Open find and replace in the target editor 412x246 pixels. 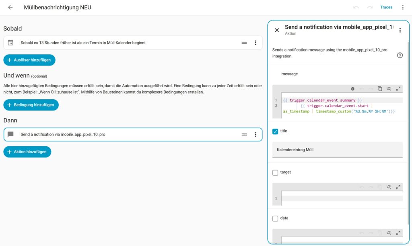(x=389, y=187)
